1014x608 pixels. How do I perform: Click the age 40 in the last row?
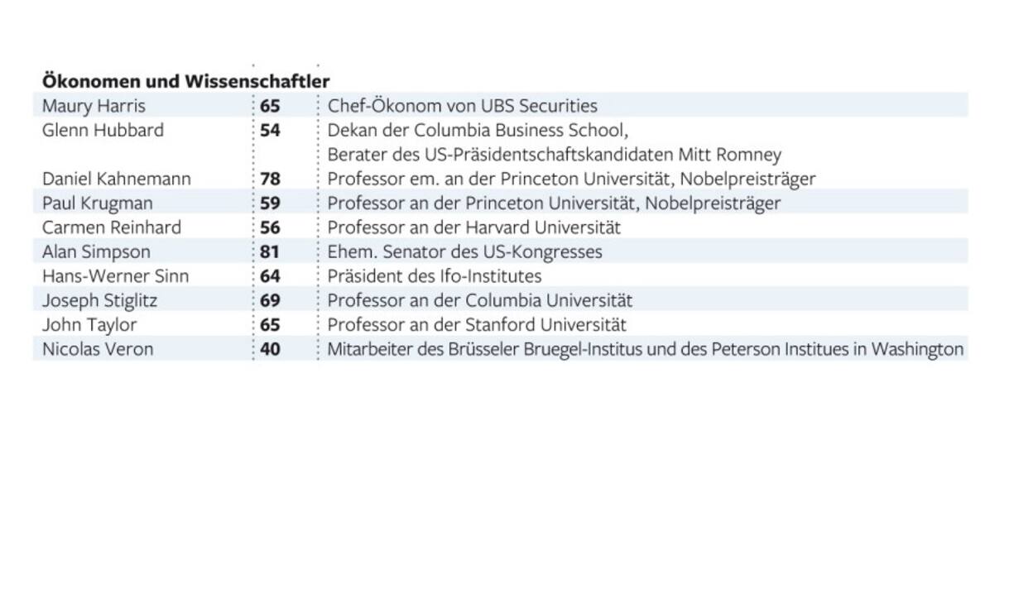pyautogui.click(x=270, y=349)
